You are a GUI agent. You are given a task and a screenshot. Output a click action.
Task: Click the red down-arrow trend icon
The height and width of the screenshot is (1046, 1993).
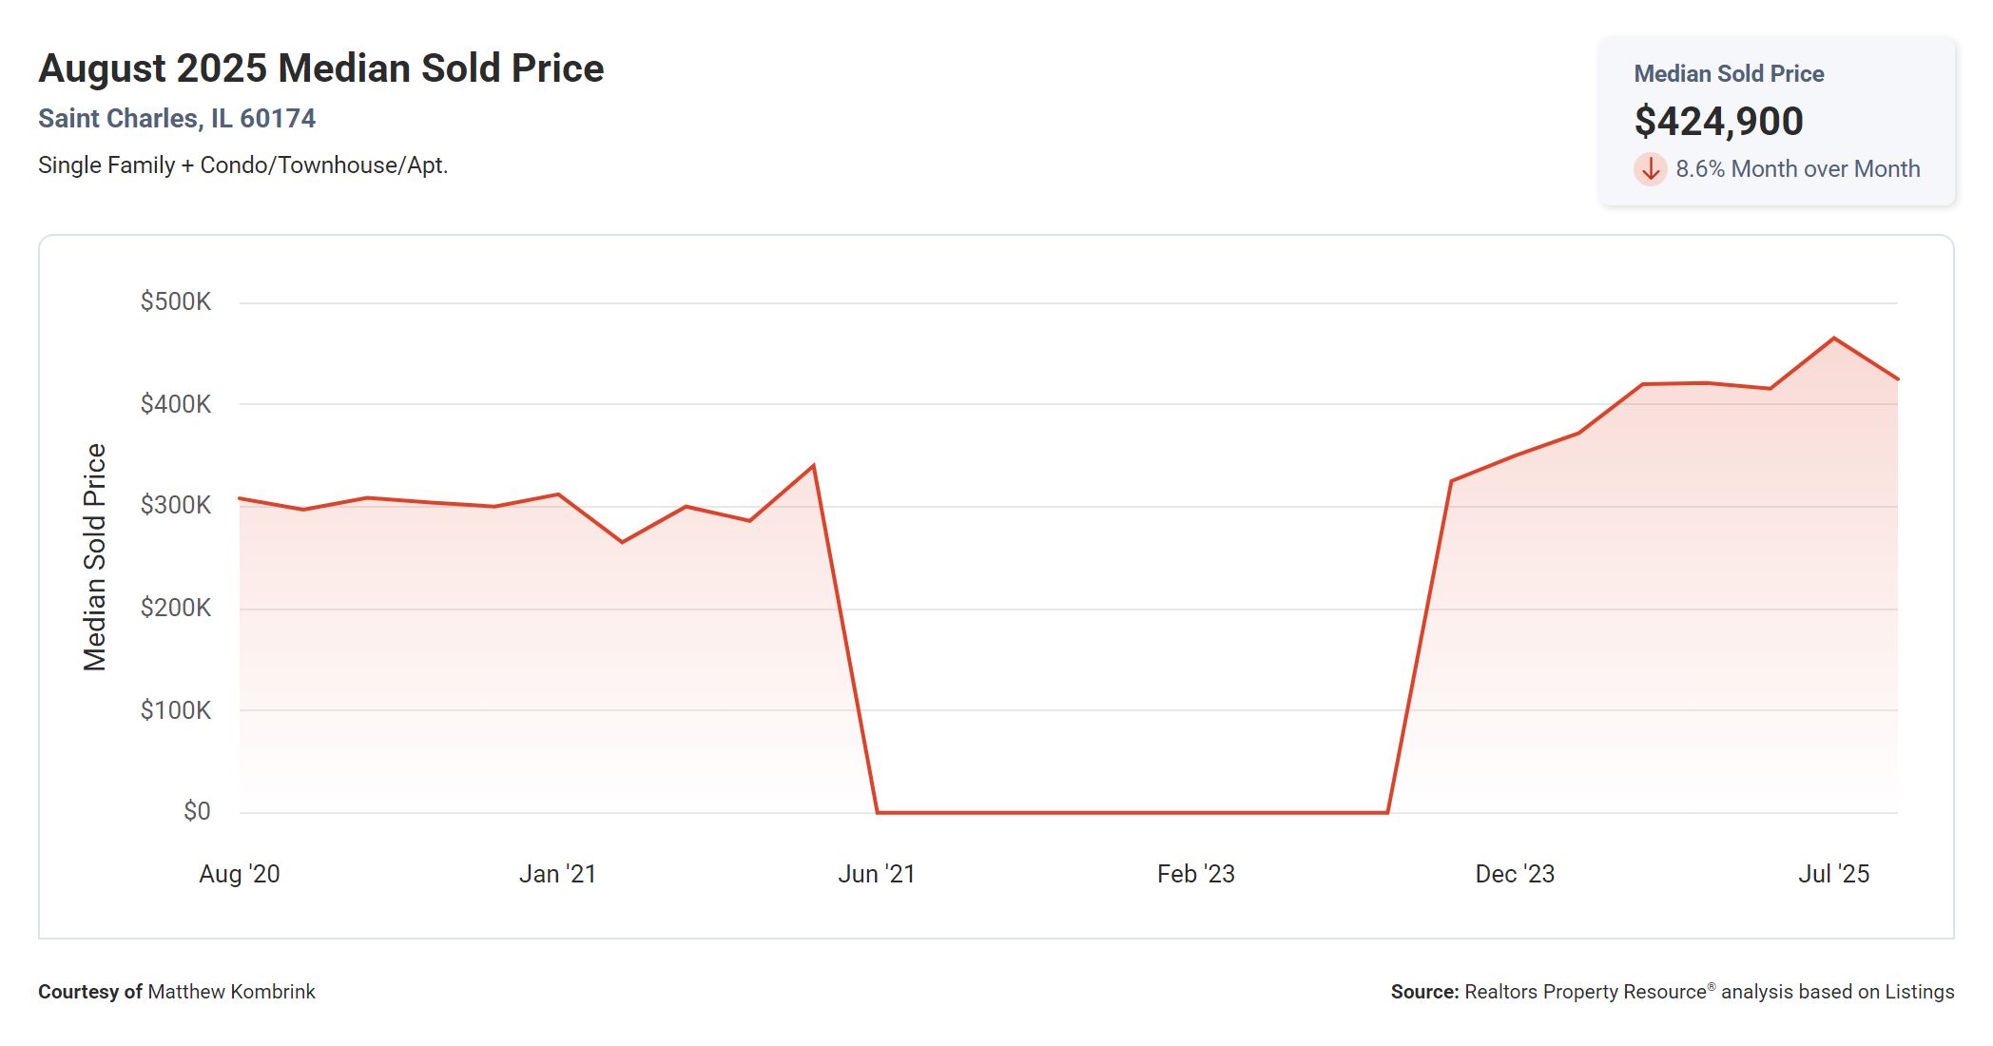(x=1650, y=169)
